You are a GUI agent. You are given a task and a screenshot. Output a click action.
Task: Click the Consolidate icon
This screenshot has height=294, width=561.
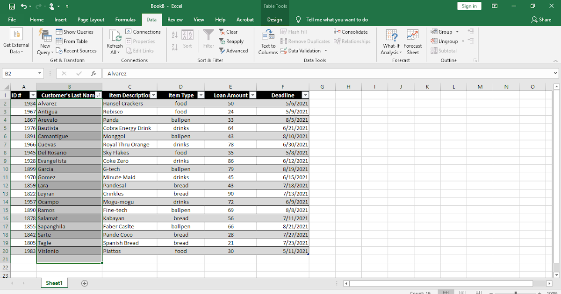(x=336, y=32)
